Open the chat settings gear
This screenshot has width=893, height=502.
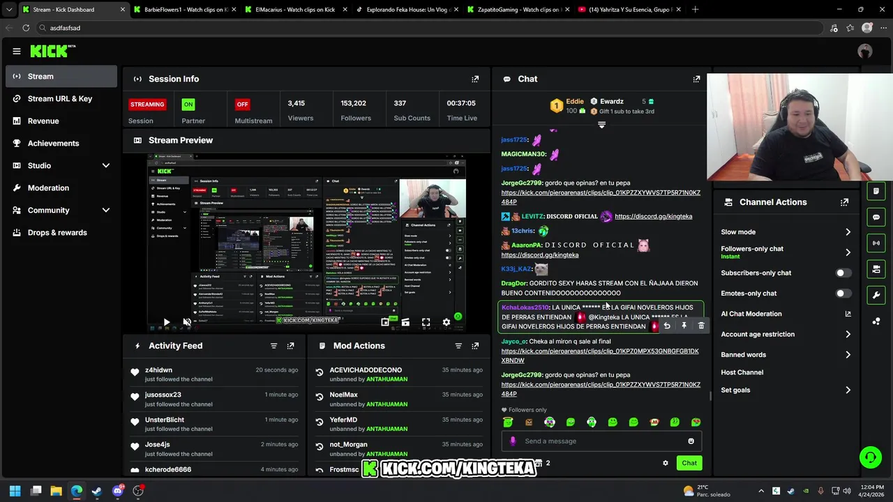665,463
